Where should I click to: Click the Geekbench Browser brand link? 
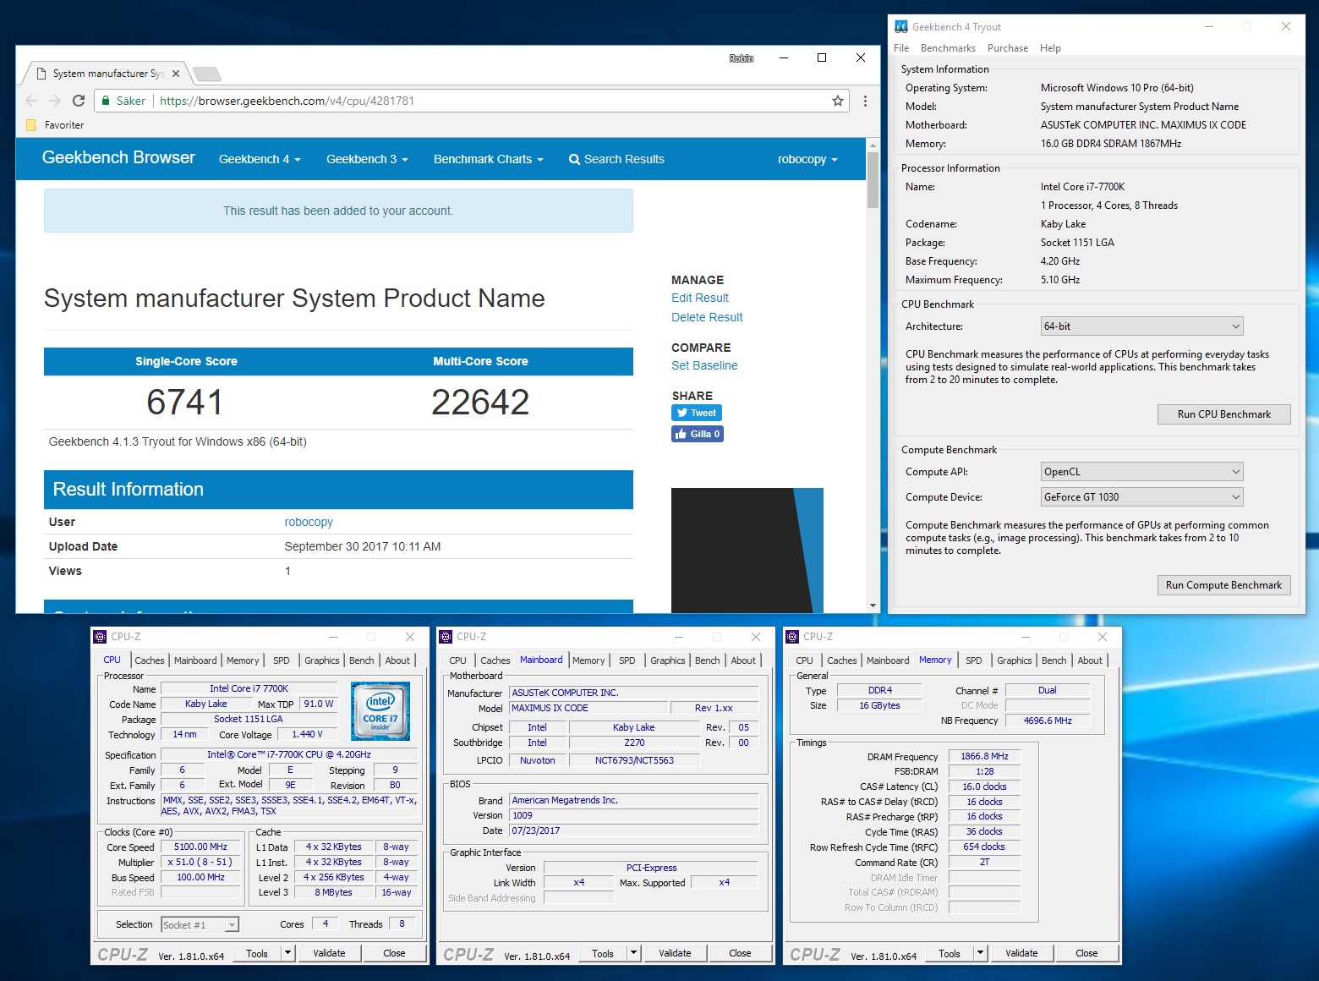(118, 157)
